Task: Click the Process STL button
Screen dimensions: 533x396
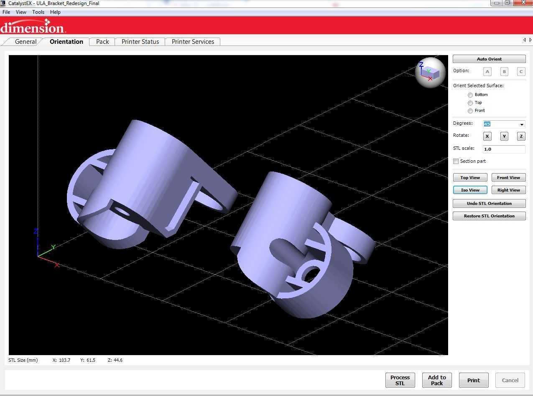Action: point(400,380)
